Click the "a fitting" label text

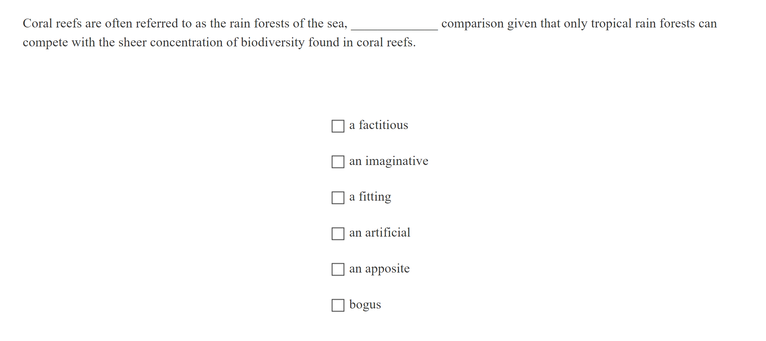pos(370,197)
